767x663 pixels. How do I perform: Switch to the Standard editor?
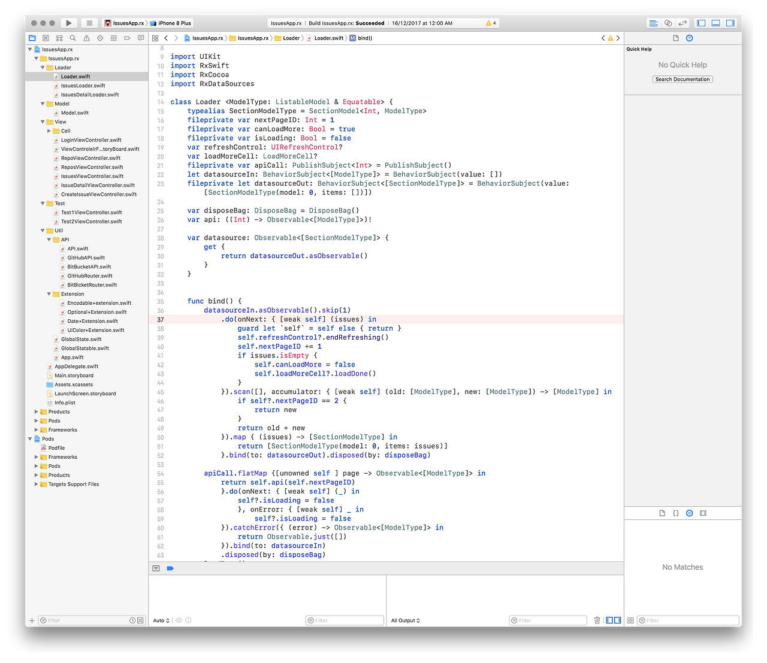pyautogui.click(x=654, y=23)
